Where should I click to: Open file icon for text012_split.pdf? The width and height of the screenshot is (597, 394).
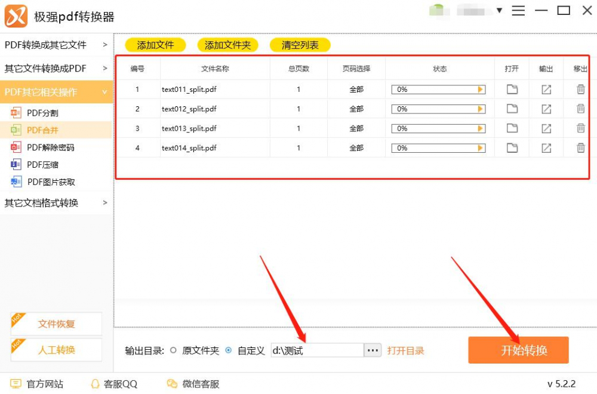click(x=512, y=109)
